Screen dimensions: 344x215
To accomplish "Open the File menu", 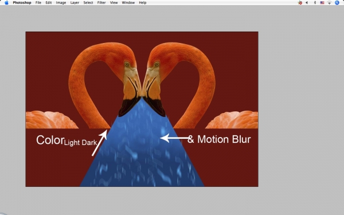I will click(x=38, y=3).
